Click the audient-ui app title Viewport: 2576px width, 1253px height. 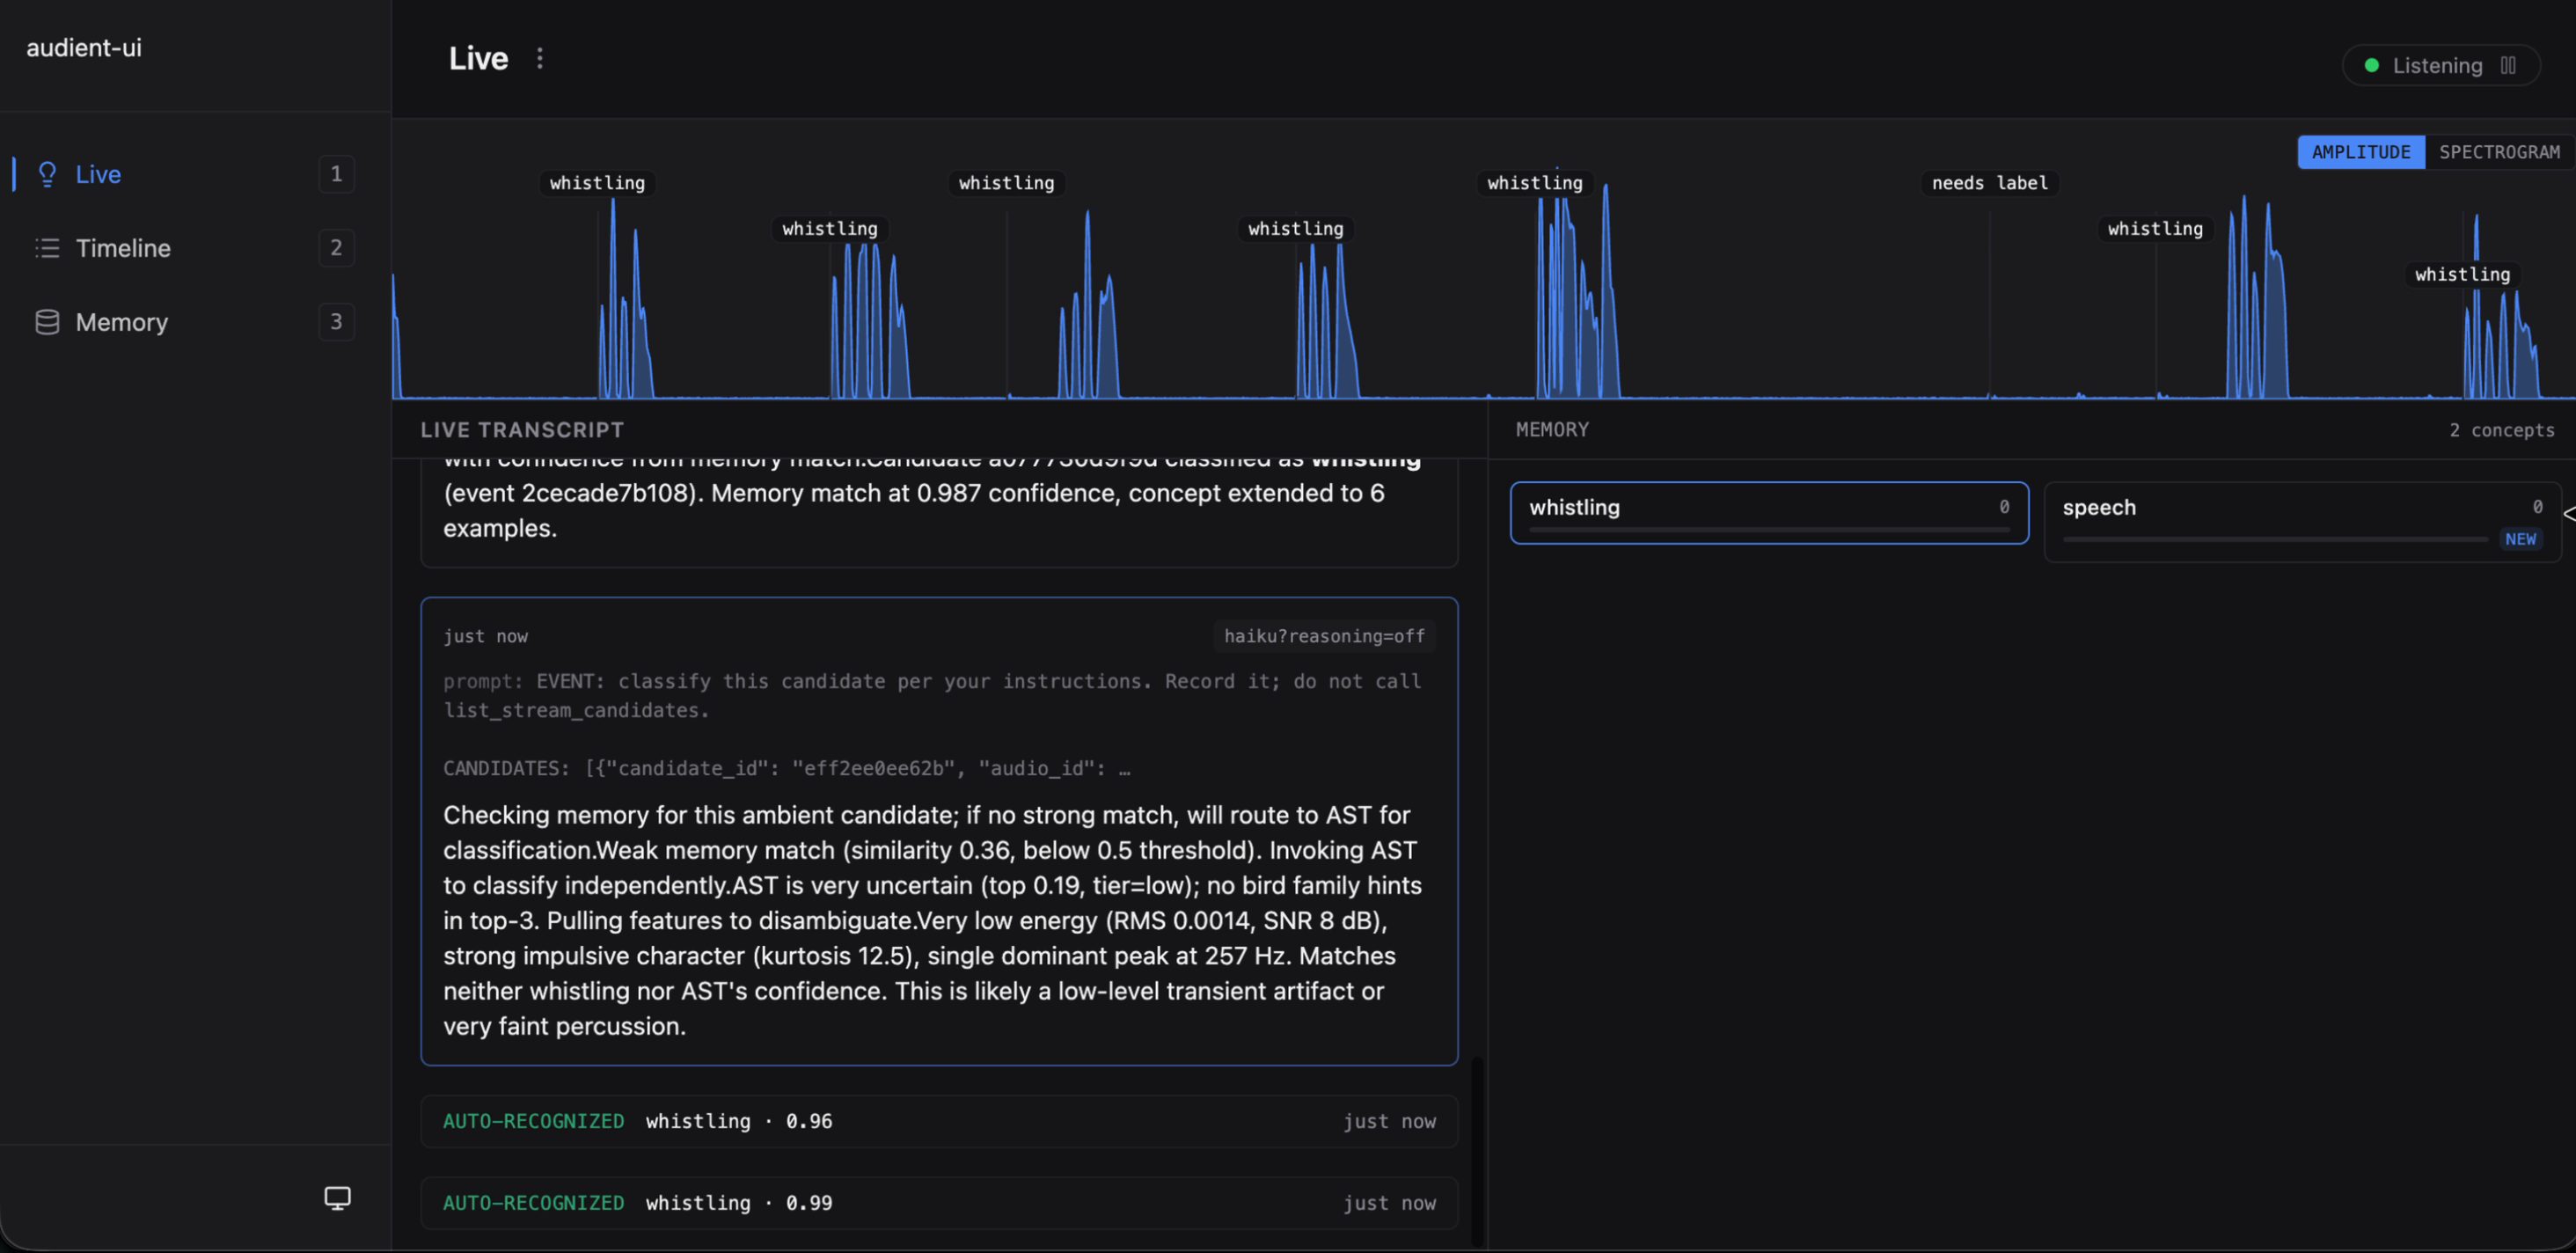point(84,48)
